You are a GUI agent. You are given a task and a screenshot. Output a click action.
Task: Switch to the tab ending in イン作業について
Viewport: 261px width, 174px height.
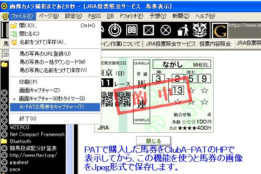(x=121, y=44)
